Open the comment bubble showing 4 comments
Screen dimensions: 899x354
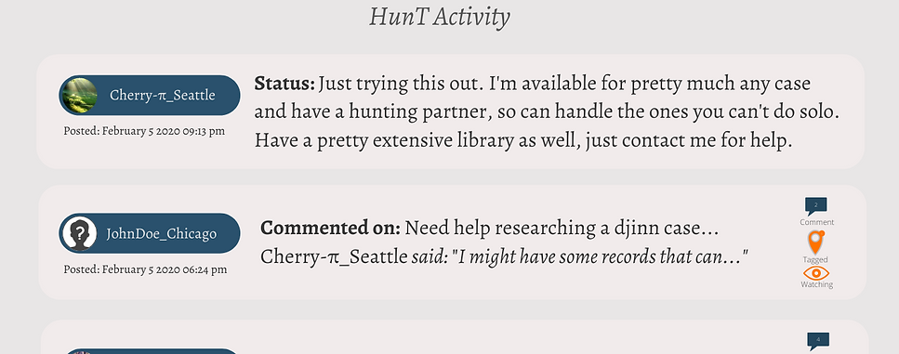[818, 341]
